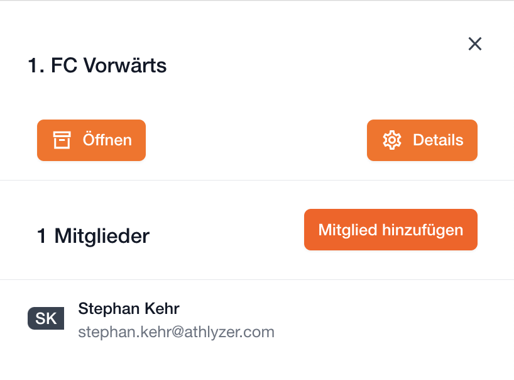Close the 1. FC Vorwärts panel

[475, 43]
